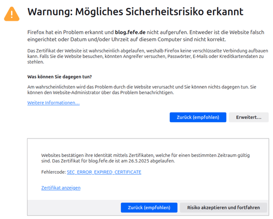Click the Fehlercode: label

(53, 172)
